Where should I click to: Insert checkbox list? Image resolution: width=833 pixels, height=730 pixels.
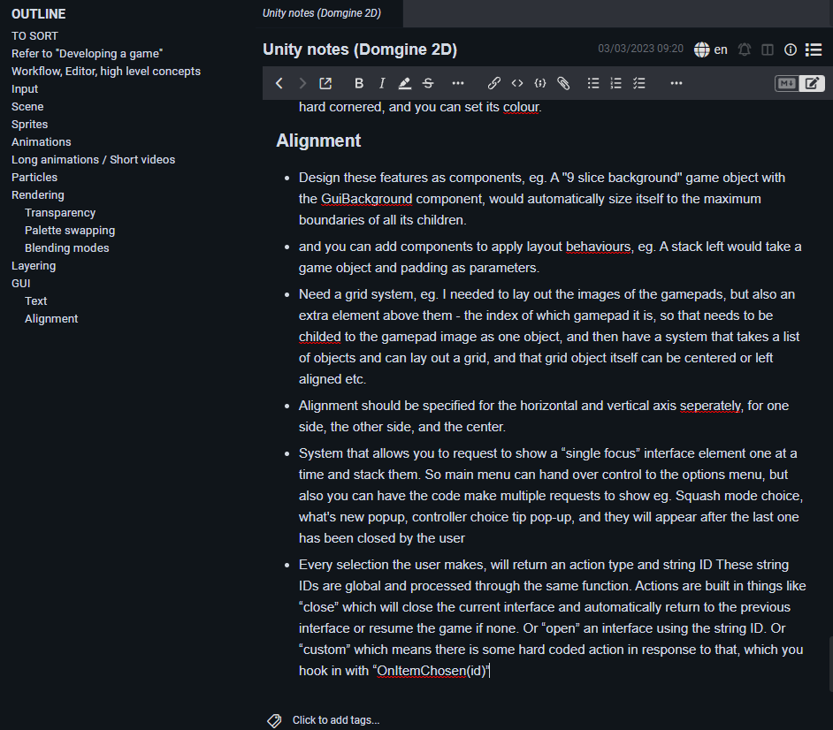pos(639,83)
